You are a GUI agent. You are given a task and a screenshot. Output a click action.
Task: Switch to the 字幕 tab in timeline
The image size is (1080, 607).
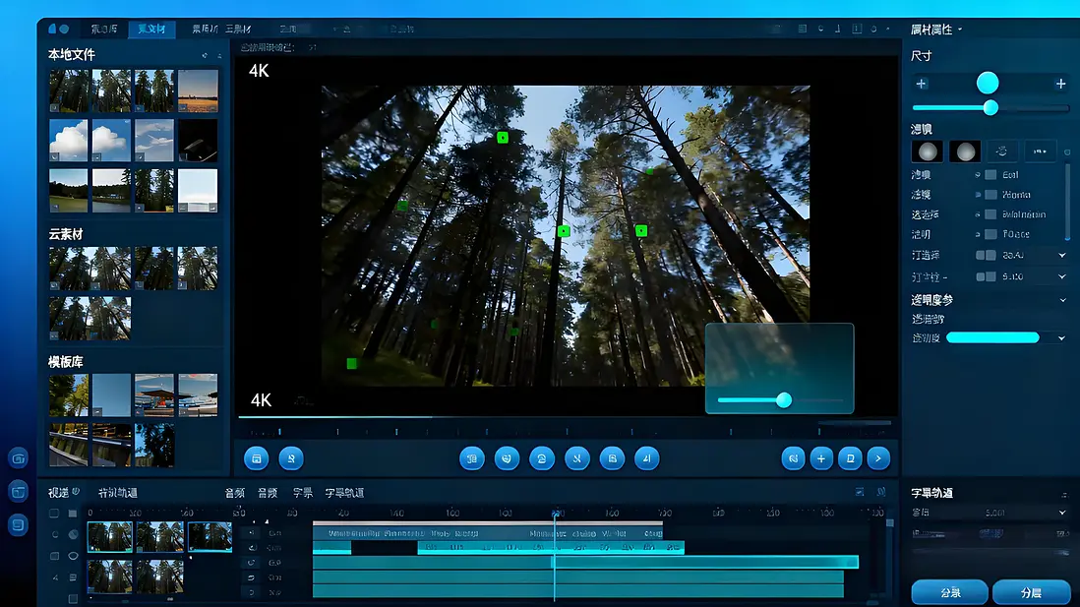click(x=303, y=493)
